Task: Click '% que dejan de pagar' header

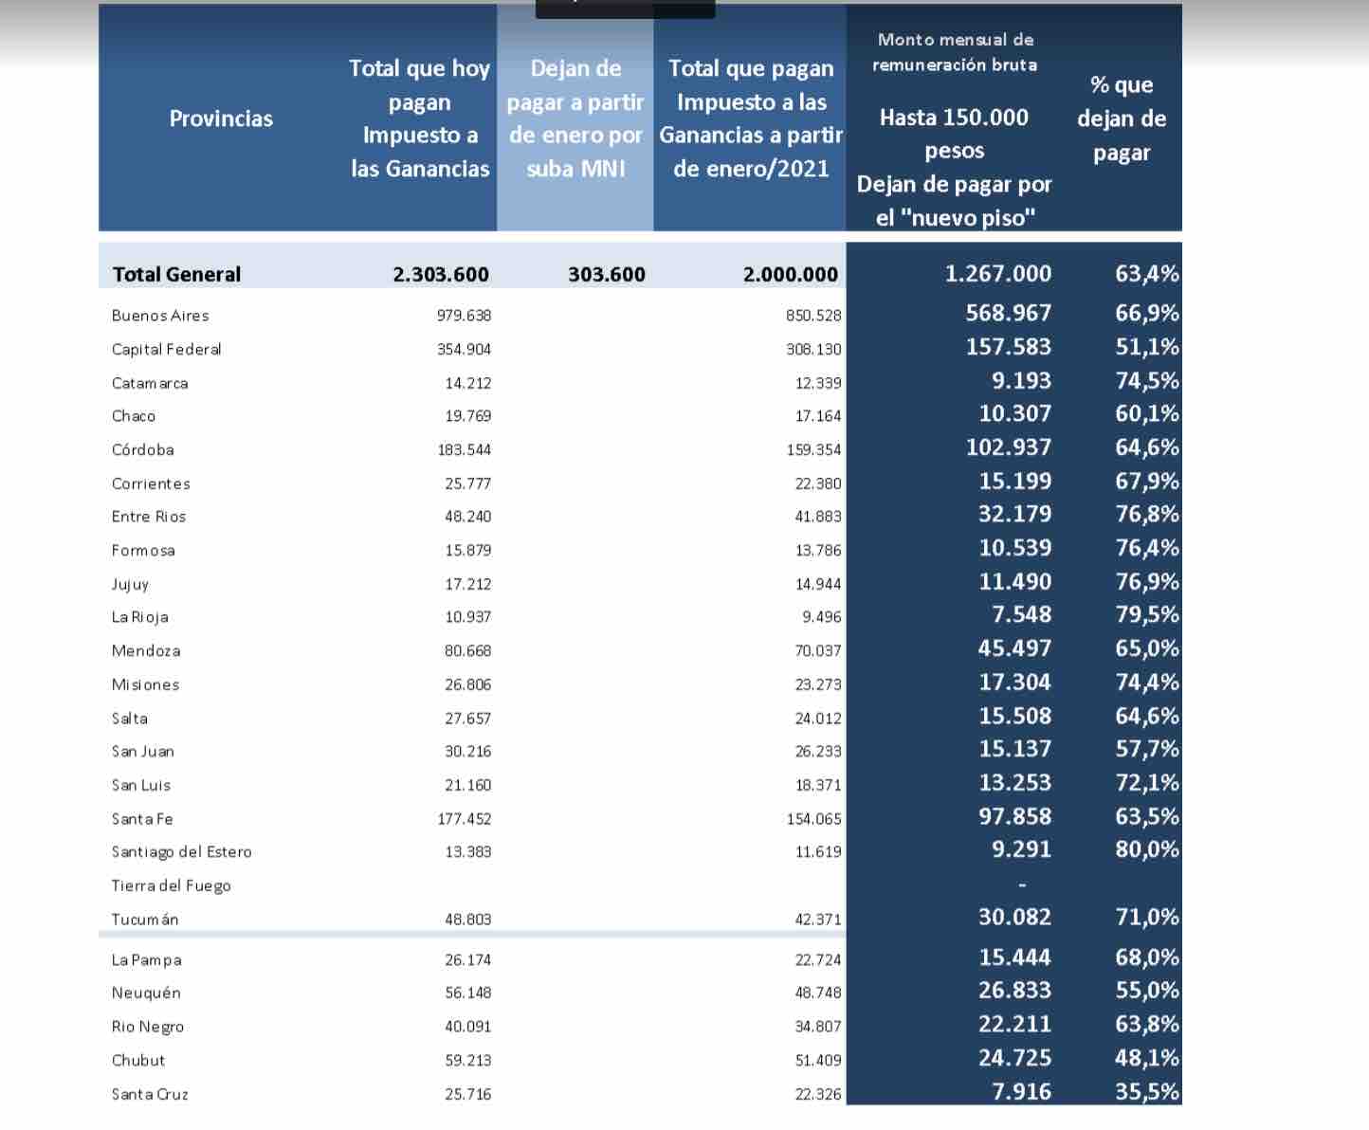Action: tap(1121, 118)
